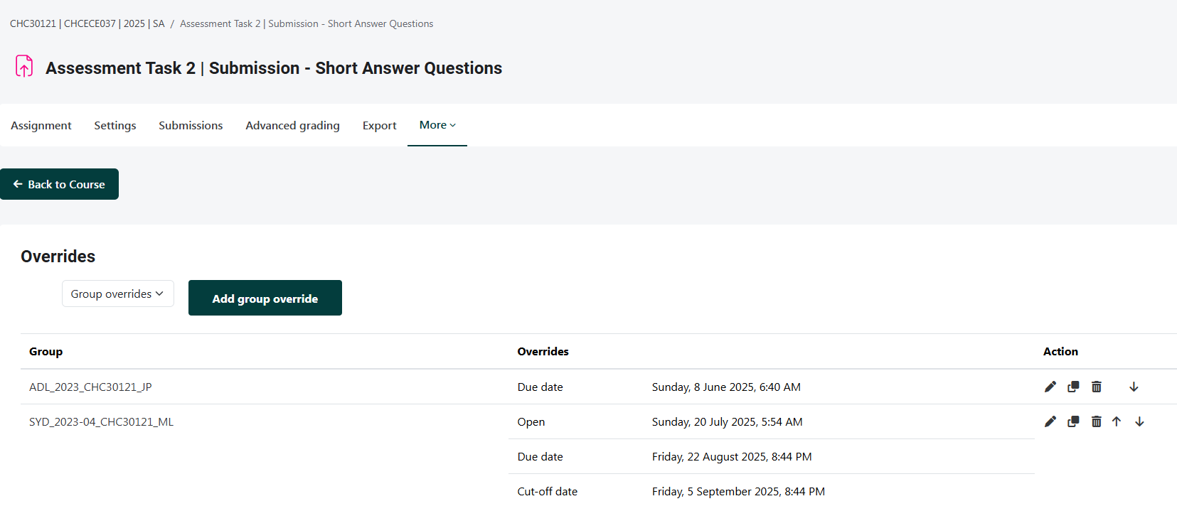The width and height of the screenshot is (1177, 506).
Task: Click the assignment upload icon beside title
Action: [24, 67]
